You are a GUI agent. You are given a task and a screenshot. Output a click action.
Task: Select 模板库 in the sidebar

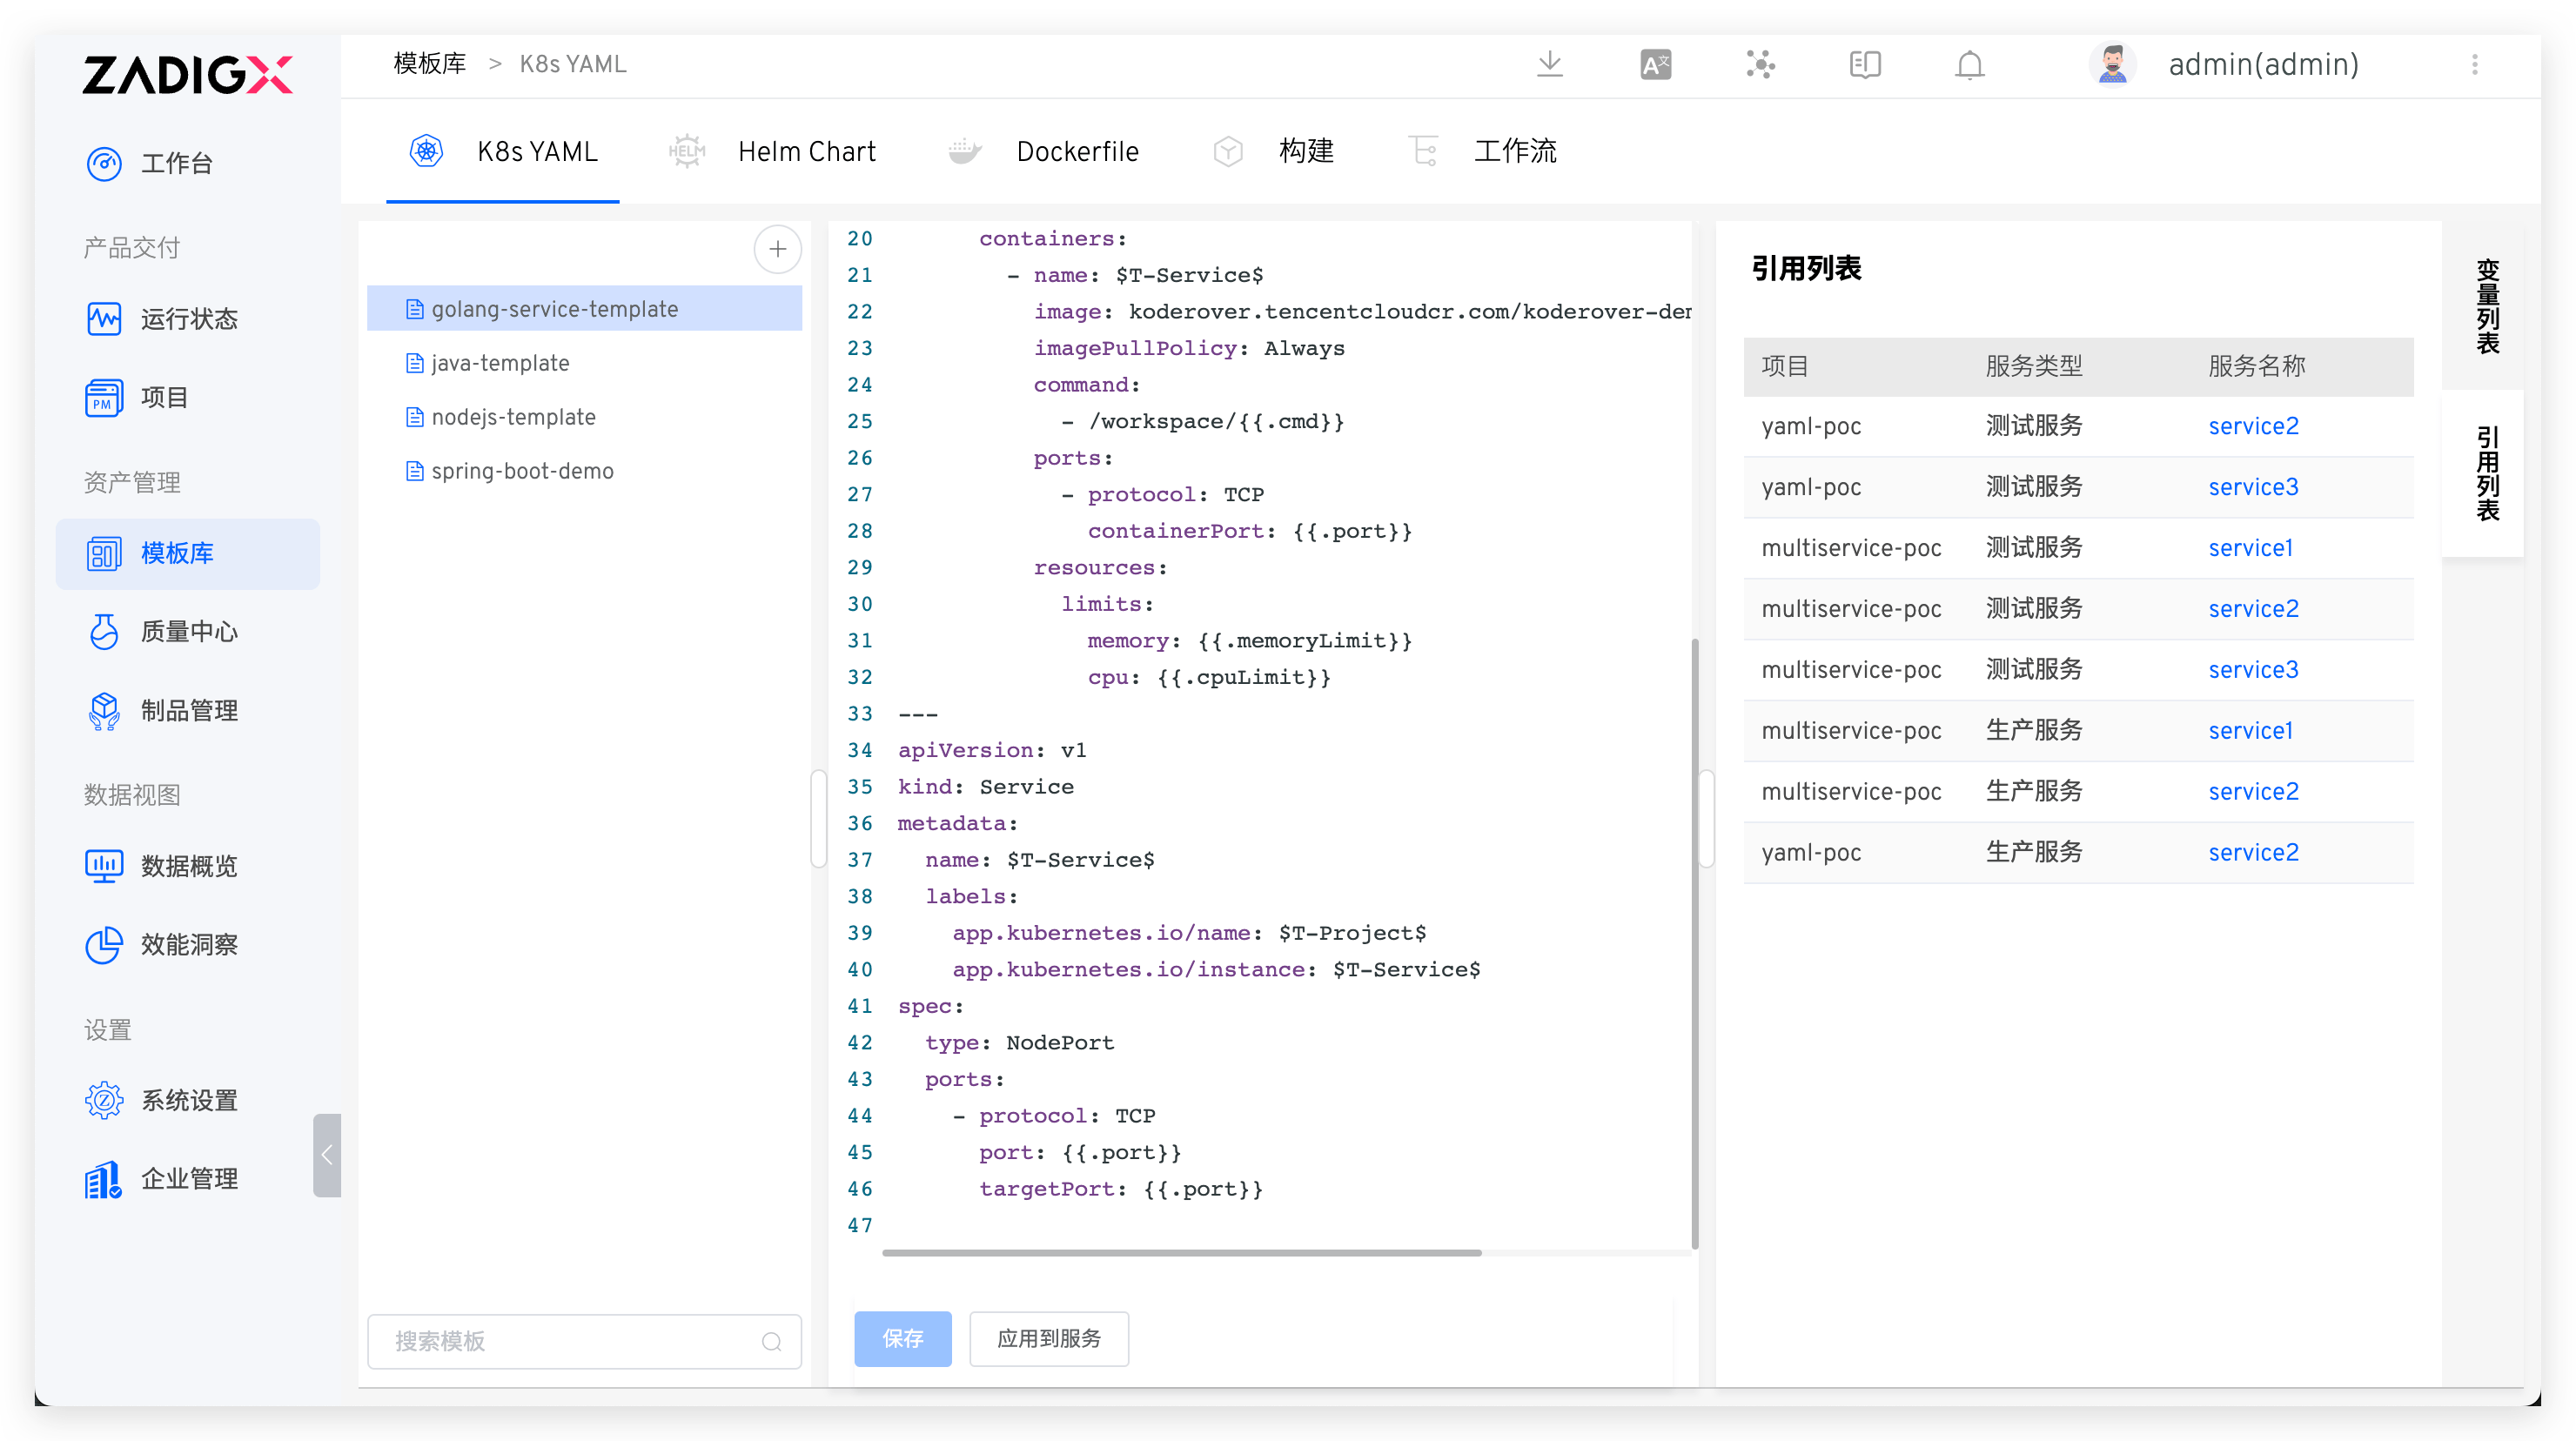[x=188, y=553]
